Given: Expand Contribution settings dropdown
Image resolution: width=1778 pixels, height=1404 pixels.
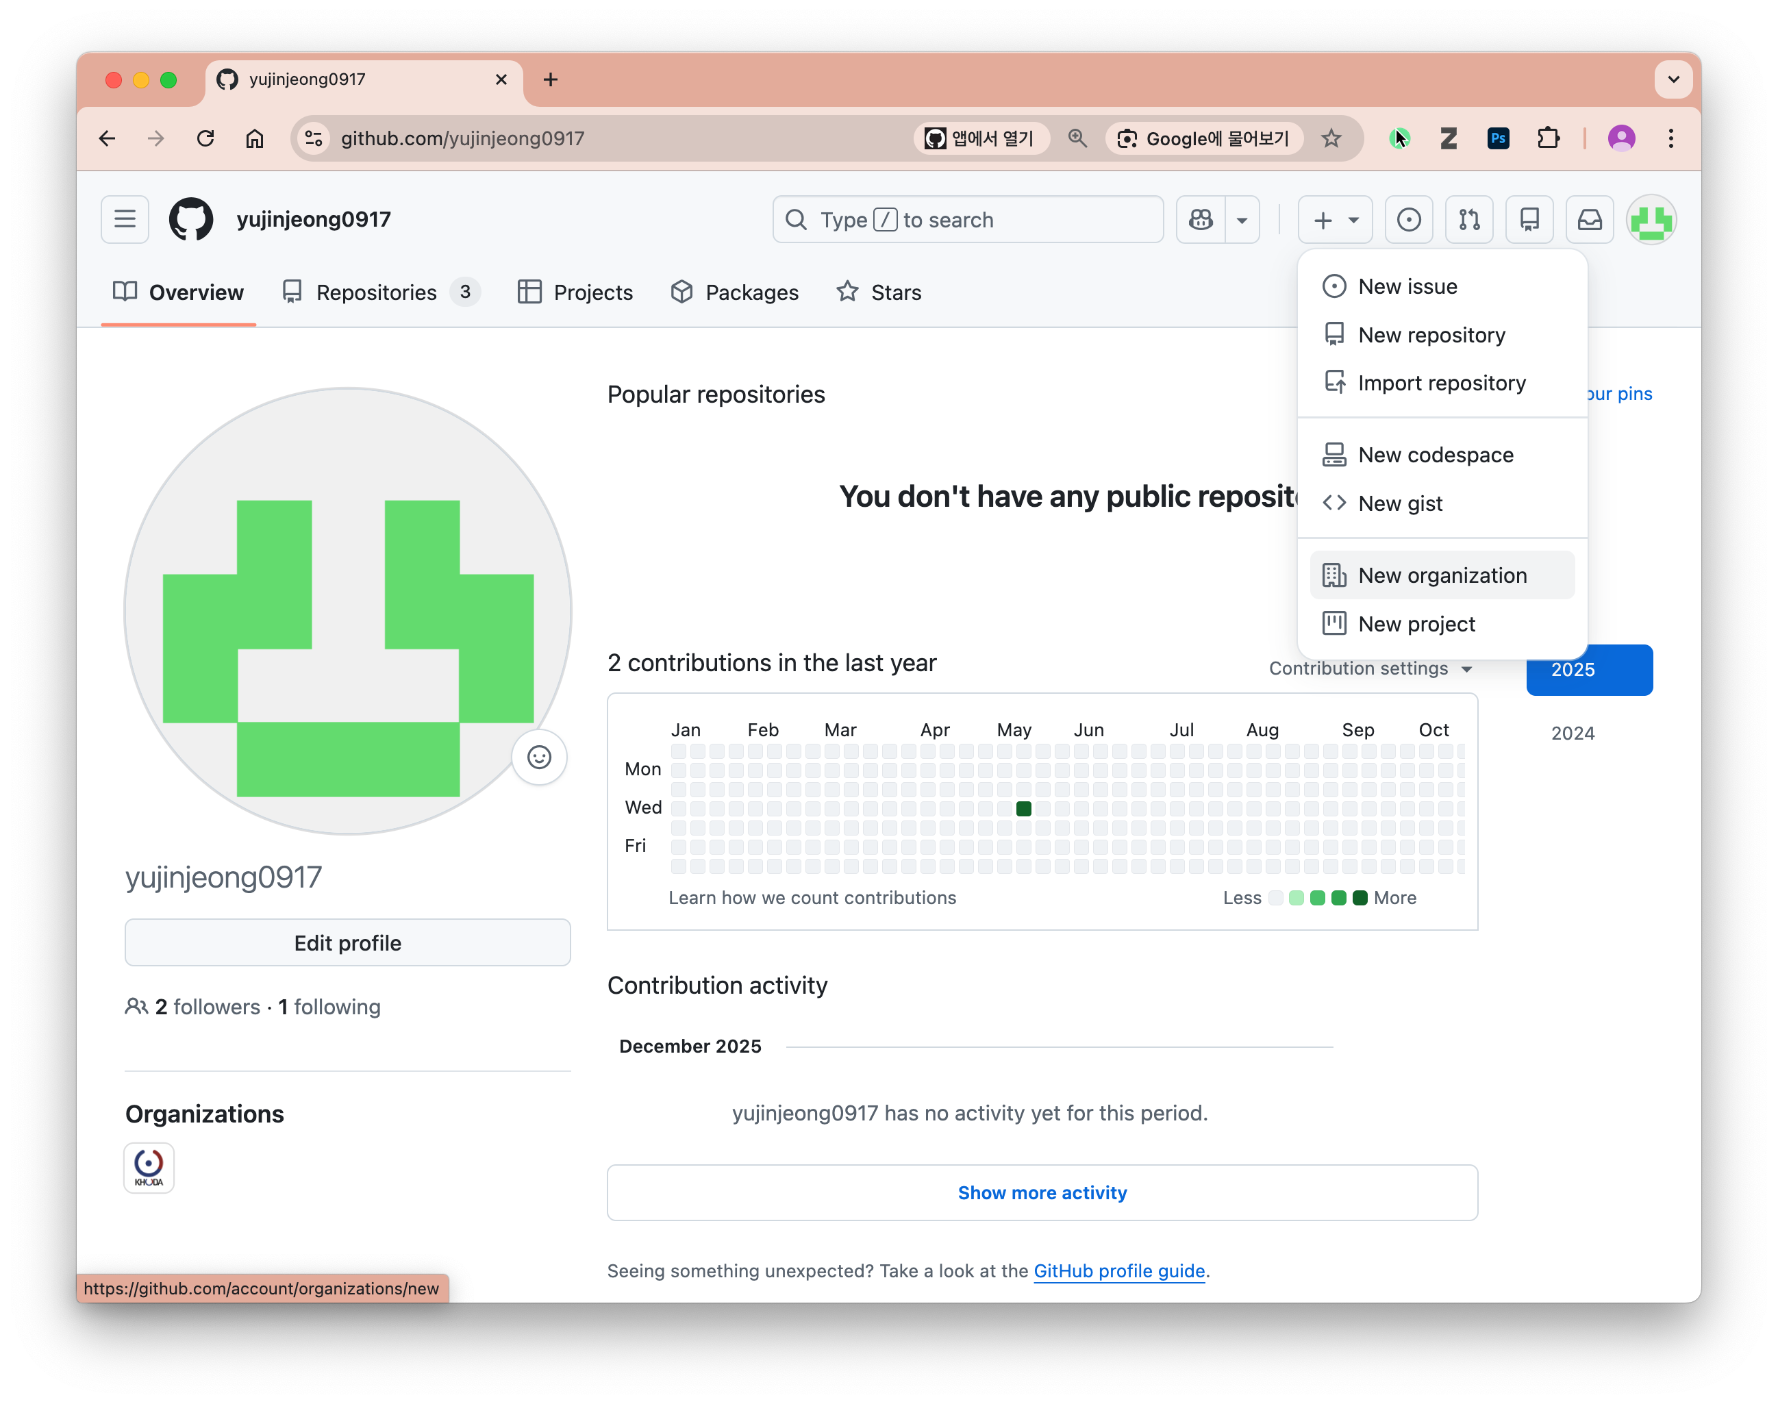Looking at the screenshot, I should (x=1370, y=668).
